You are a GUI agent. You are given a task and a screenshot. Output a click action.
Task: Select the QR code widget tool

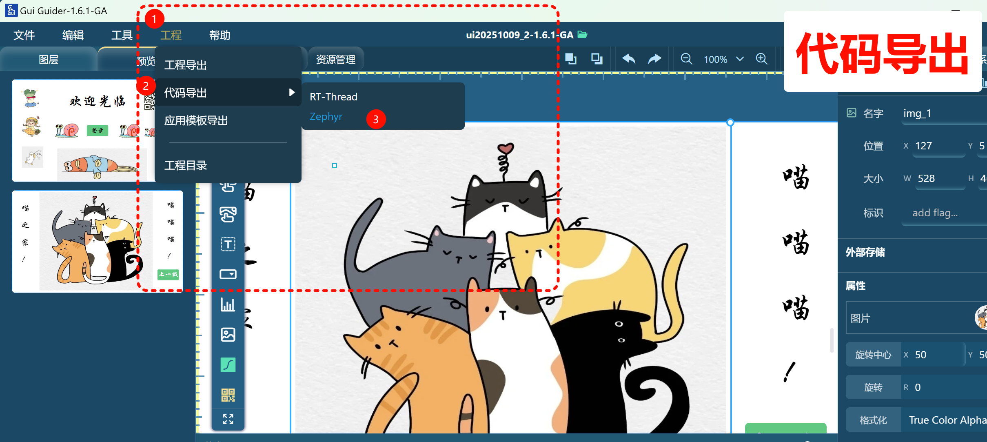pos(228,395)
